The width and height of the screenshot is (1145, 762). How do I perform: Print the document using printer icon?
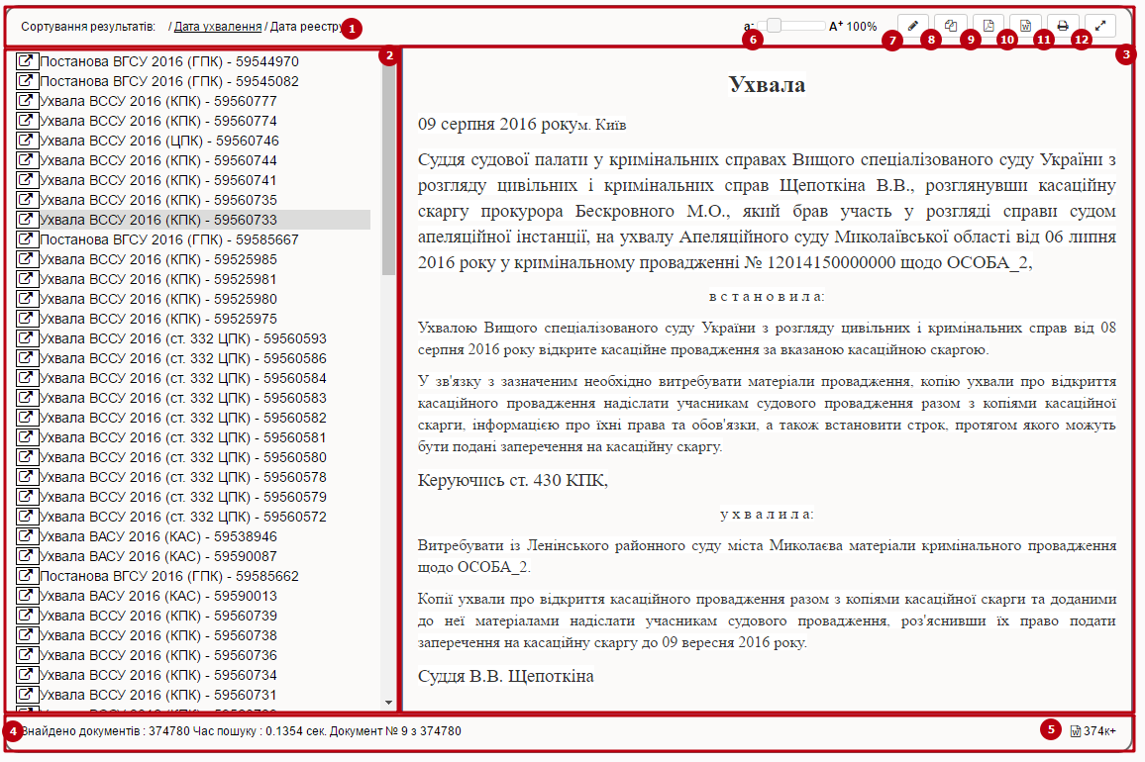coord(1063,26)
